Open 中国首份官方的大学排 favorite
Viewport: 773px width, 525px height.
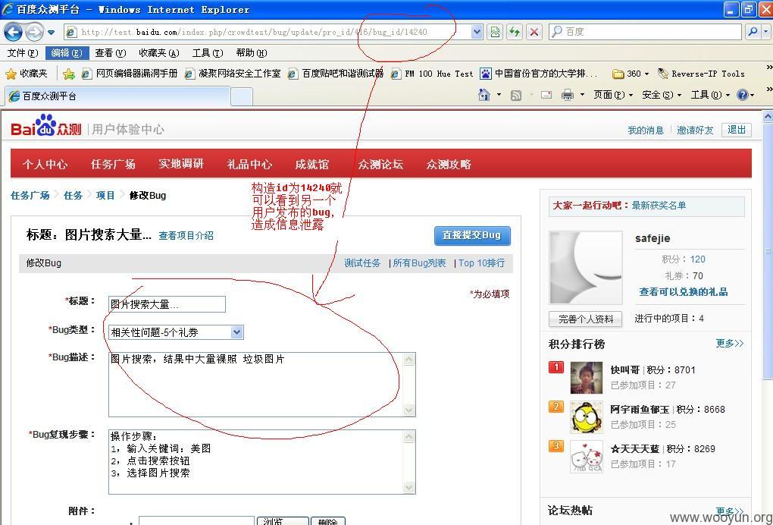coord(538,74)
